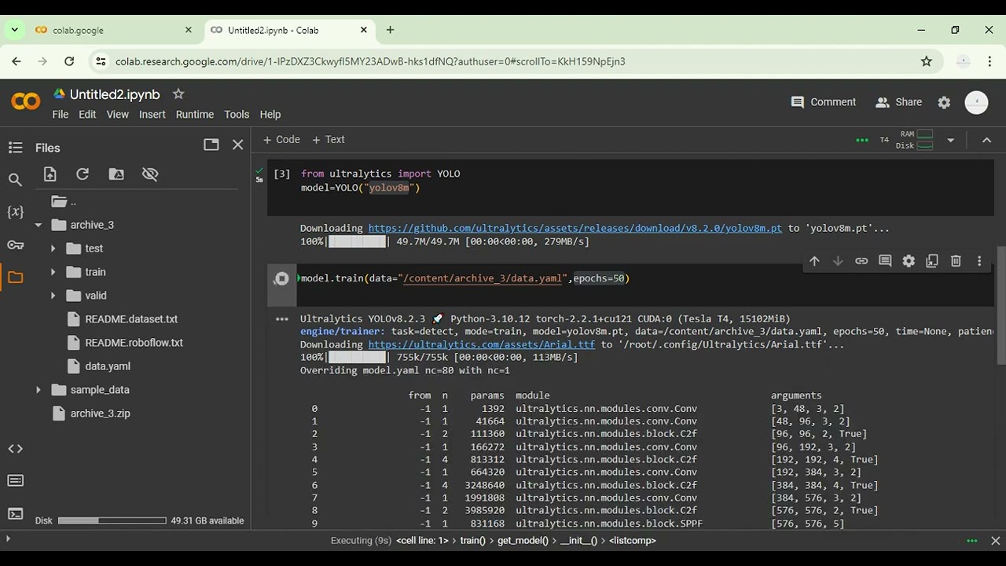Image resolution: width=1006 pixels, height=566 pixels.
Task: Mirror cell in a tab
Action: (x=932, y=261)
